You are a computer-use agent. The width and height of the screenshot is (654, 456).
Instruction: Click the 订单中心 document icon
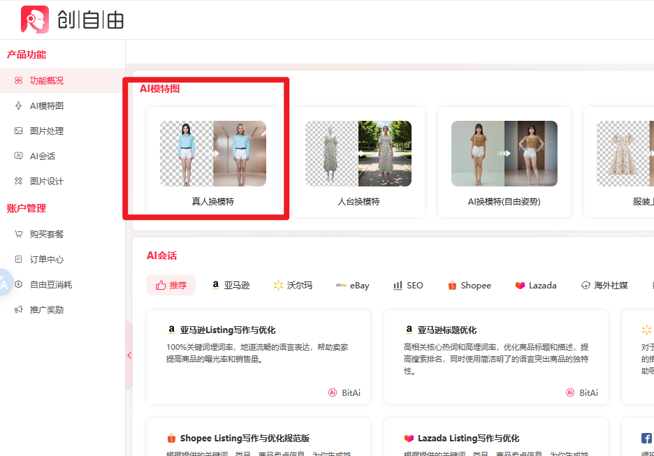(x=18, y=259)
